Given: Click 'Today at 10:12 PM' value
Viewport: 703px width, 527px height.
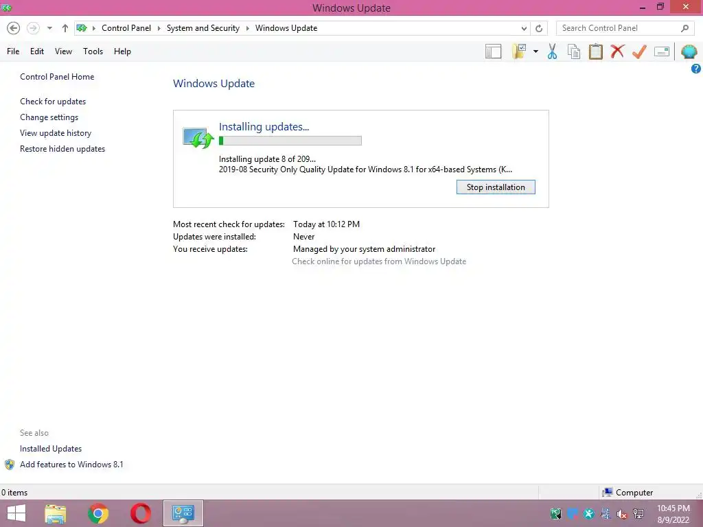Looking at the screenshot, I should click(x=326, y=224).
